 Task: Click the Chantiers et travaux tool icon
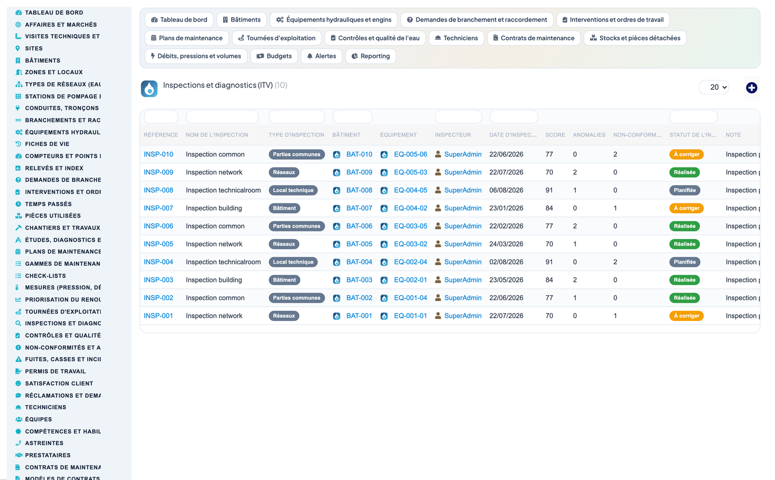18,228
